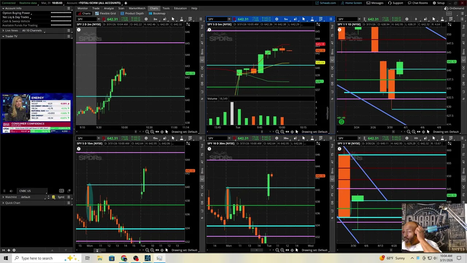Viewport: 467px width, 263px height.
Task: Toggle the L2 side panel on 2m chart
Action: tap(202, 92)
